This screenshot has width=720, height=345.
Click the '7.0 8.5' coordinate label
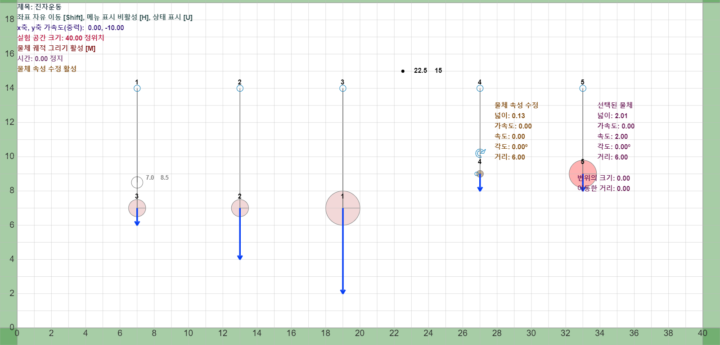(157, 177)
